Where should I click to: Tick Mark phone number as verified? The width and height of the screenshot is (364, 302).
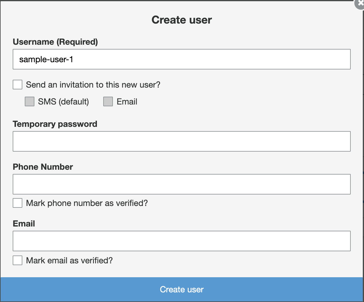18,203
